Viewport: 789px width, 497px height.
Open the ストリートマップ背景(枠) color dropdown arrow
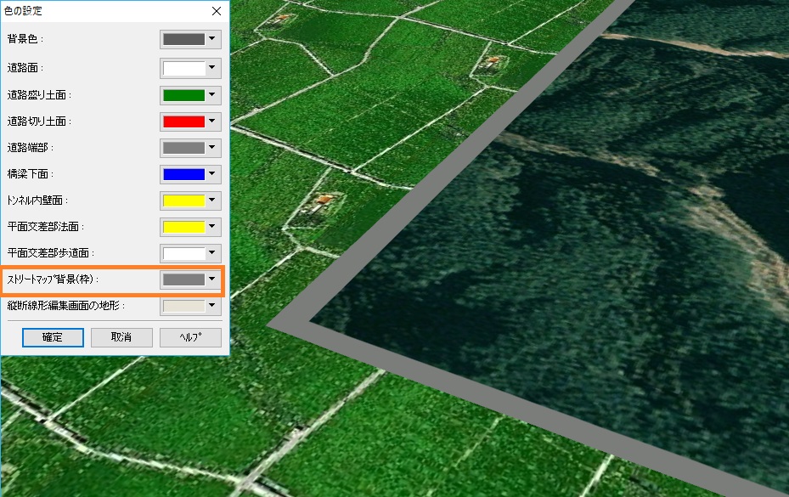[212, 279]
